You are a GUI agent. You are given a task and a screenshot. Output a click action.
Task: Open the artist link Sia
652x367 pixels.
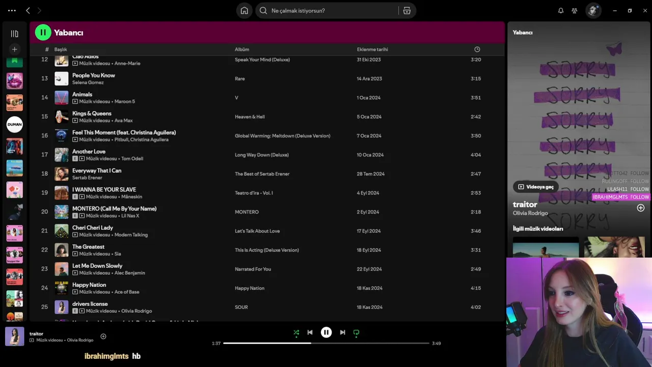point(118,254)
